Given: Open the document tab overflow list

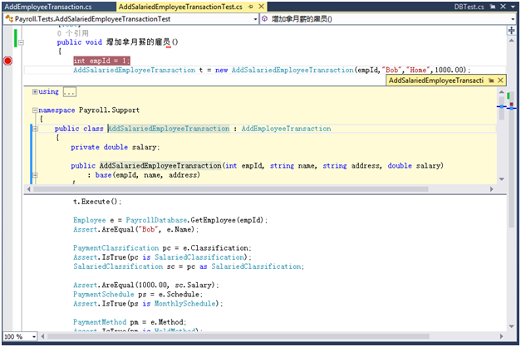Looking at the screenshot, I should [512, 7].
